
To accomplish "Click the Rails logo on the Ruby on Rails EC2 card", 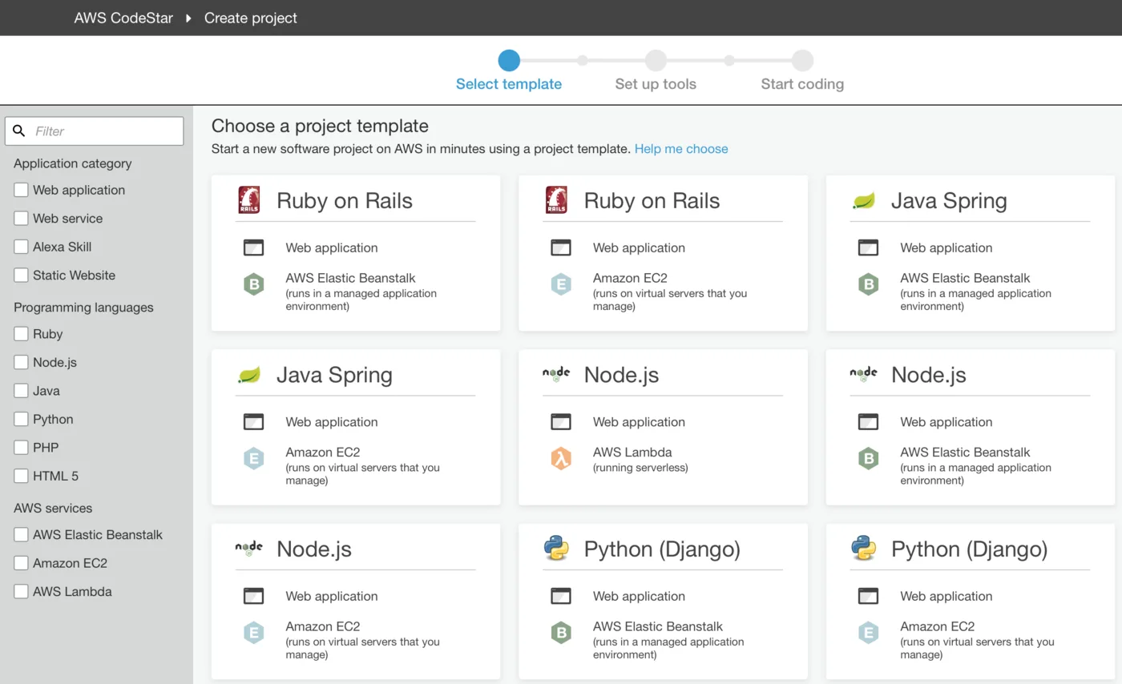I will point(556,199).
